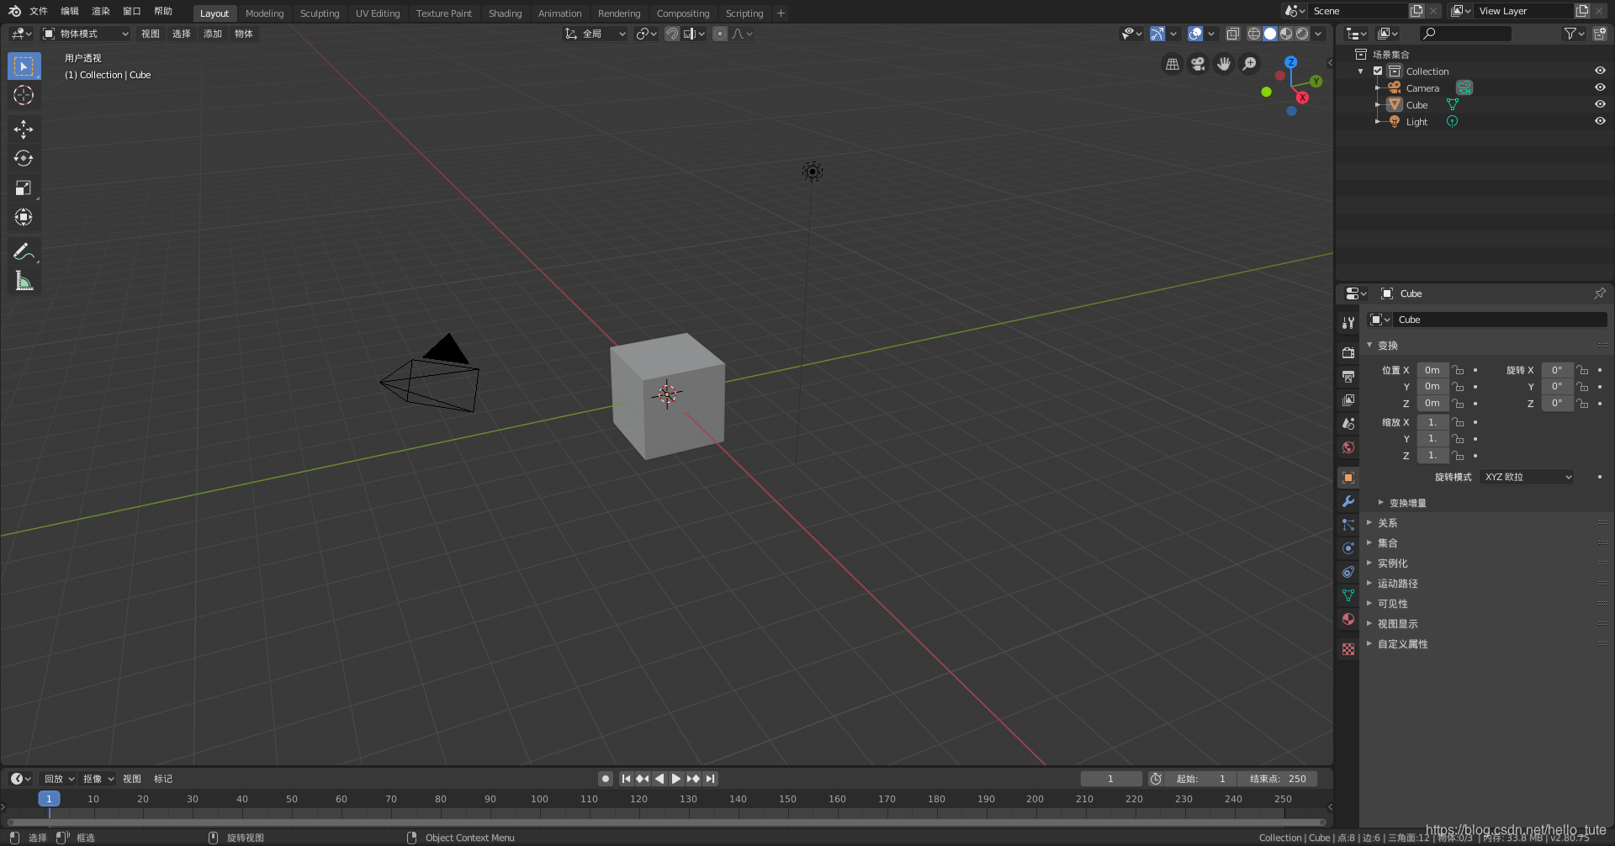Open the 渲染 Render menu
Image resolution: width=1615 pixels, height=846 pixels.
(101, 11)
